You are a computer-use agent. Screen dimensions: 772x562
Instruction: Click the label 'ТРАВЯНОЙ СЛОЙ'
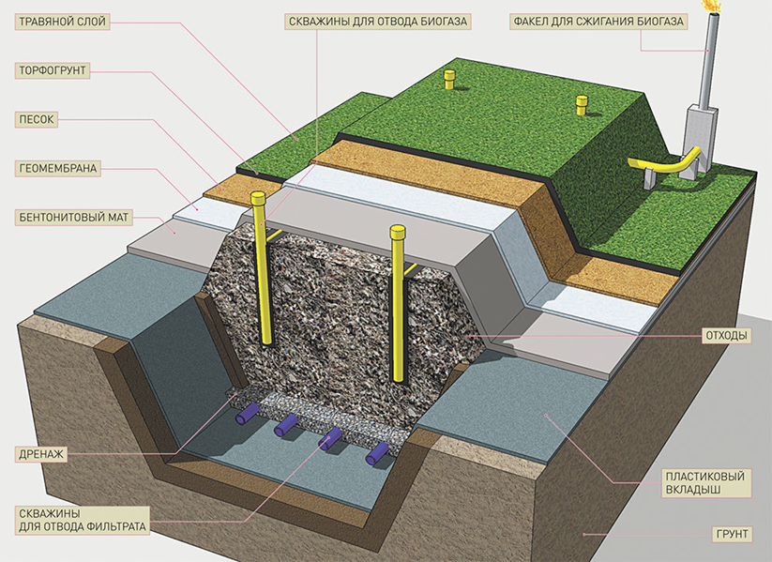[63, 23]
